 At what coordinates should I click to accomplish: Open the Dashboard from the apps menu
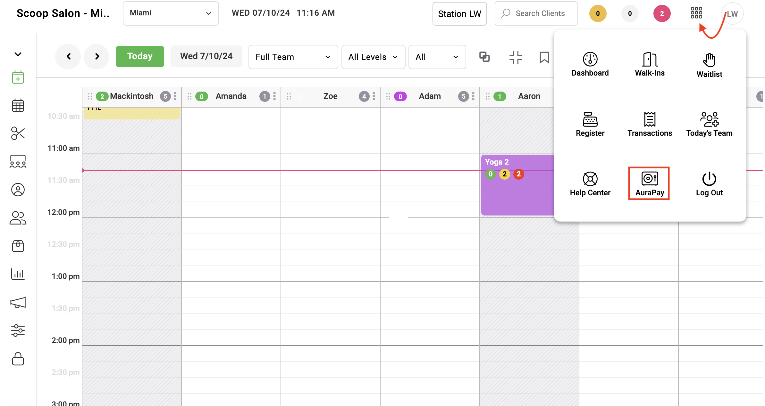590,64
